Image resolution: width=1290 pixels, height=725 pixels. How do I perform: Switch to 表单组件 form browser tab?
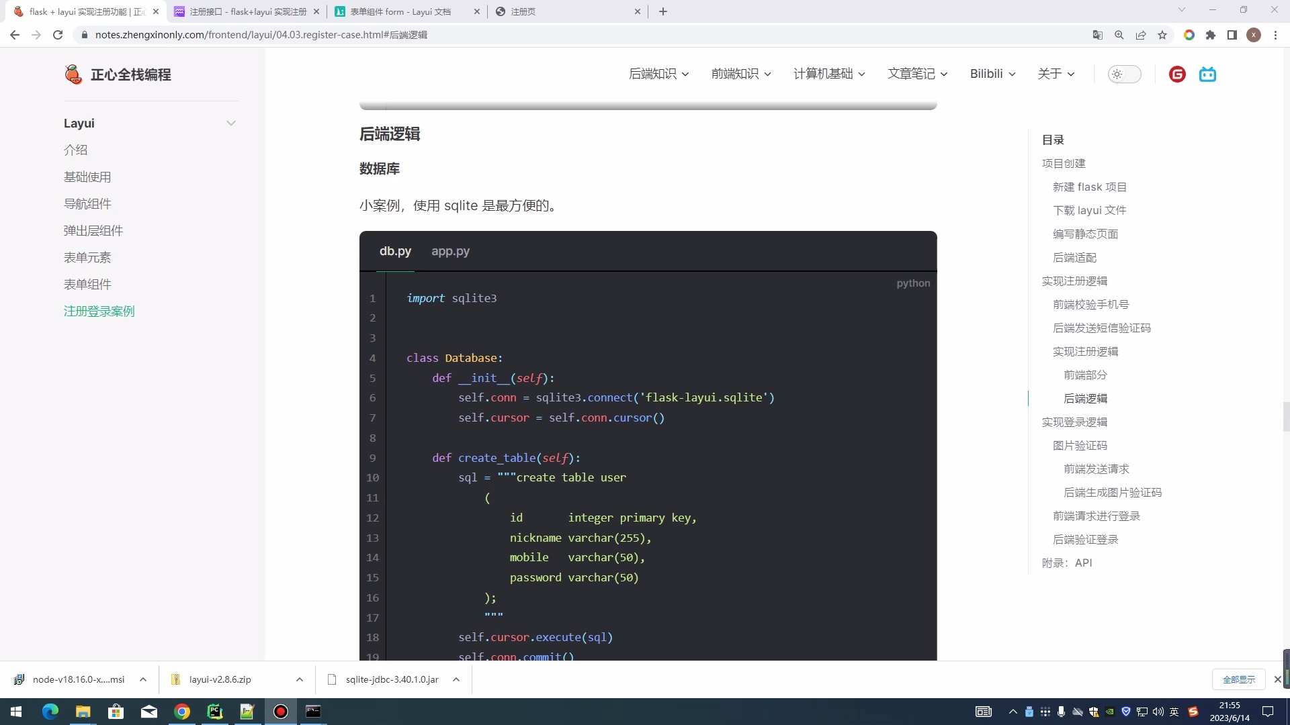tap(401, 11)
